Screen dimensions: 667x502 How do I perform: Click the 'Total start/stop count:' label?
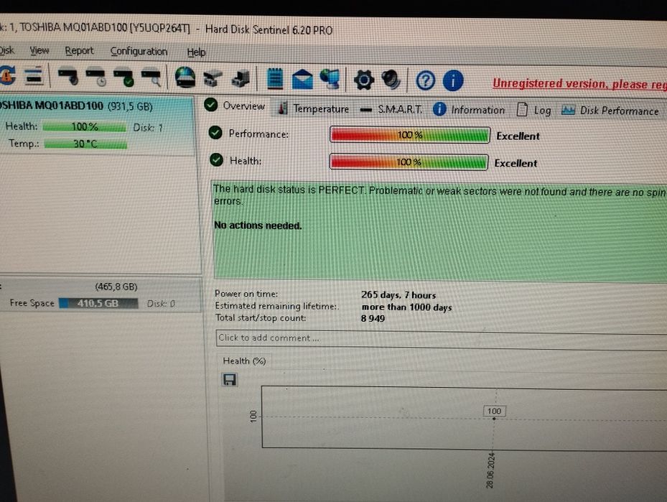point(261,318)
